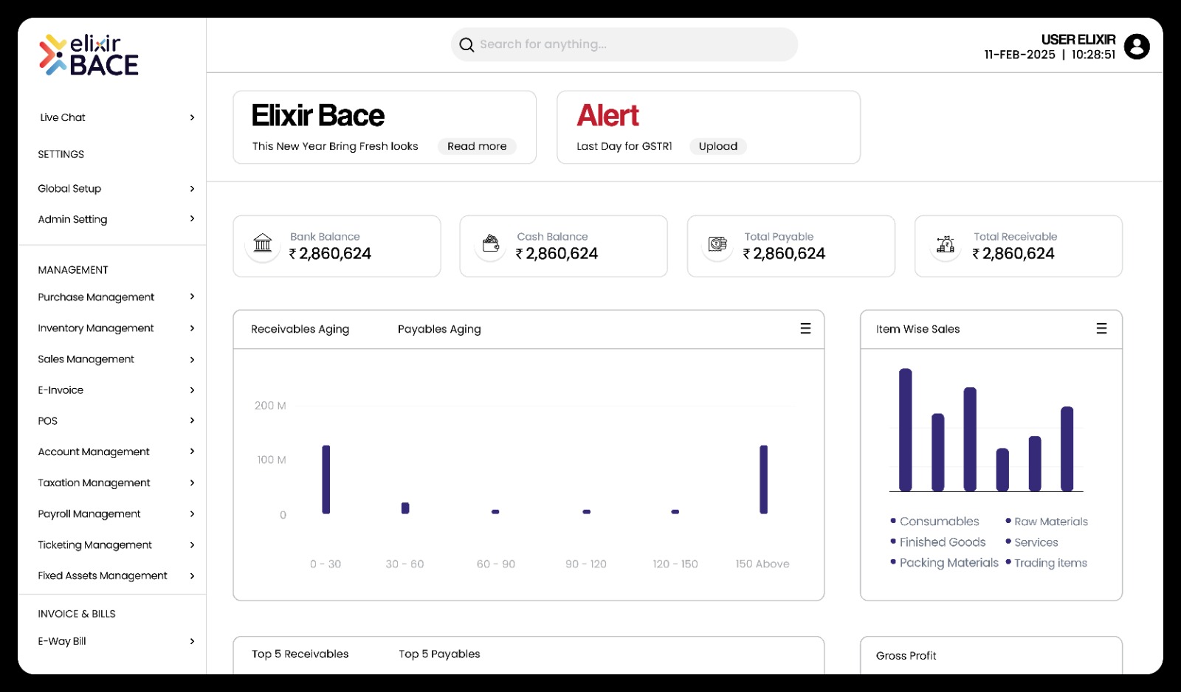Toggle Finished Goods legend item
The height and width of the screenshot is (692, 1181).
pyautogui.click(x=938, y=542)
